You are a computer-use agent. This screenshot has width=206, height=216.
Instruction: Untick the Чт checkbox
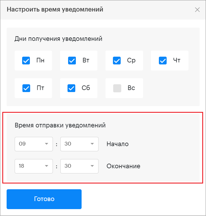pyautogui.click(x=163, y=61)
